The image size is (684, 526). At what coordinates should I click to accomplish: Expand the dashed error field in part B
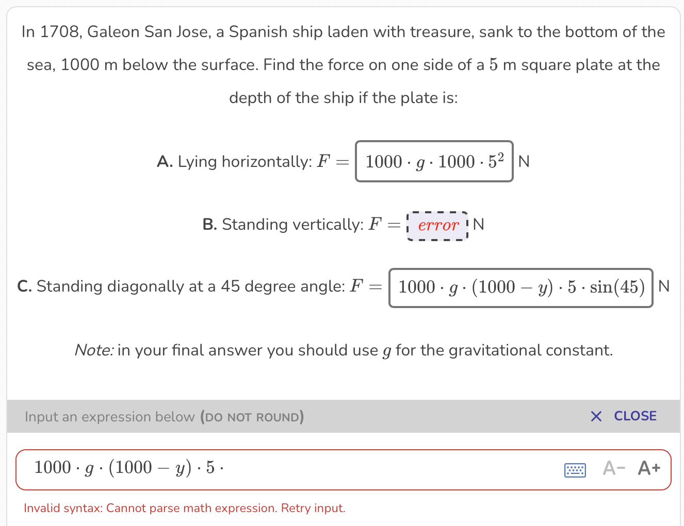click(x=437, y=225)
